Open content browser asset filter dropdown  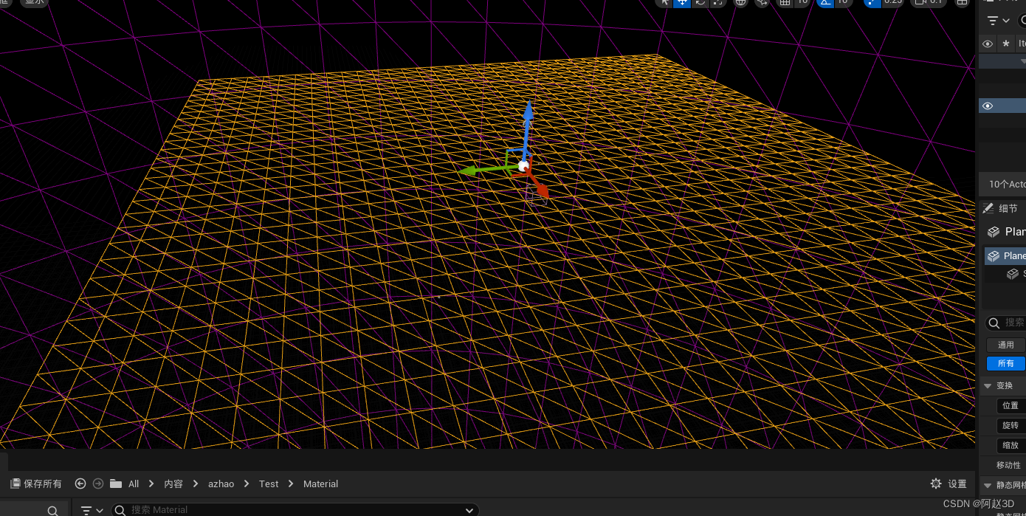tap(92, 510)
